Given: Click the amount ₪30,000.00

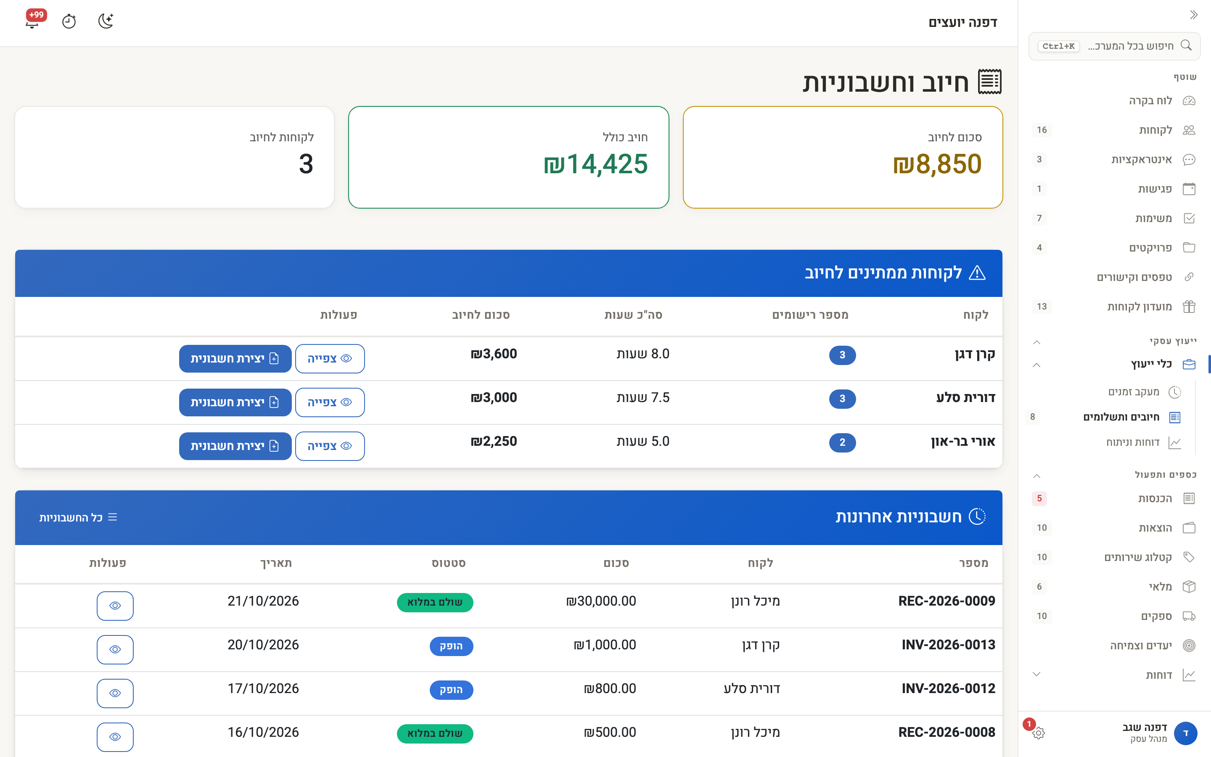Looking at the screenshot, I should (x=600, y=601).
